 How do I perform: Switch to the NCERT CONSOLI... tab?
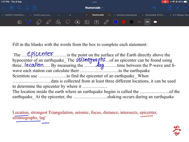(x=15, y=15)
